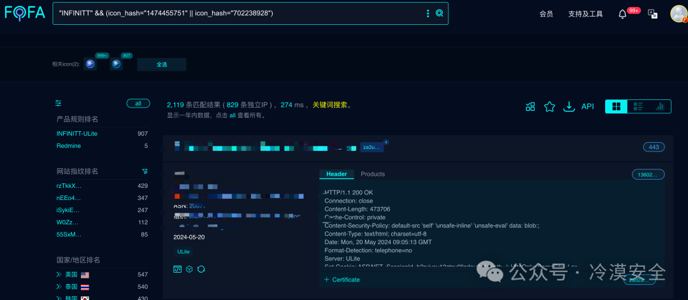Click the refresh icon in result card

pos(201,269)
